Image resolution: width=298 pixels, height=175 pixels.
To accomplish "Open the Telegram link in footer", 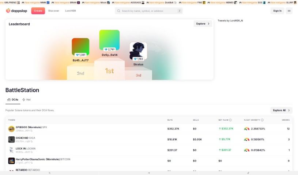I will tap(149, 173).
